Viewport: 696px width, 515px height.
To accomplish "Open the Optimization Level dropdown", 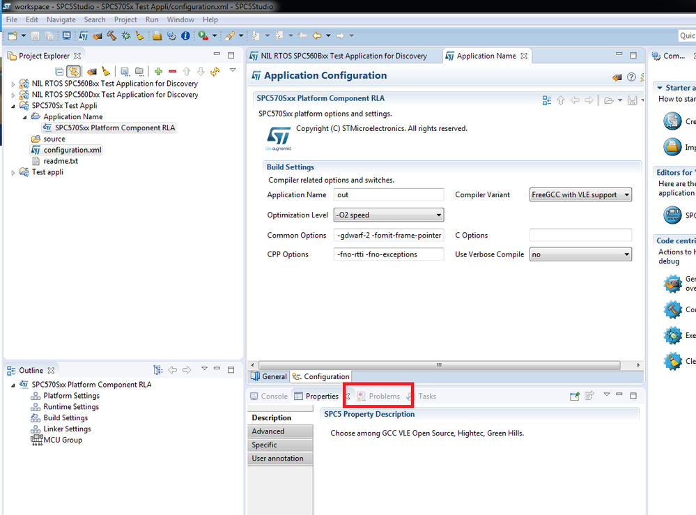I will (x=389, y=215).
